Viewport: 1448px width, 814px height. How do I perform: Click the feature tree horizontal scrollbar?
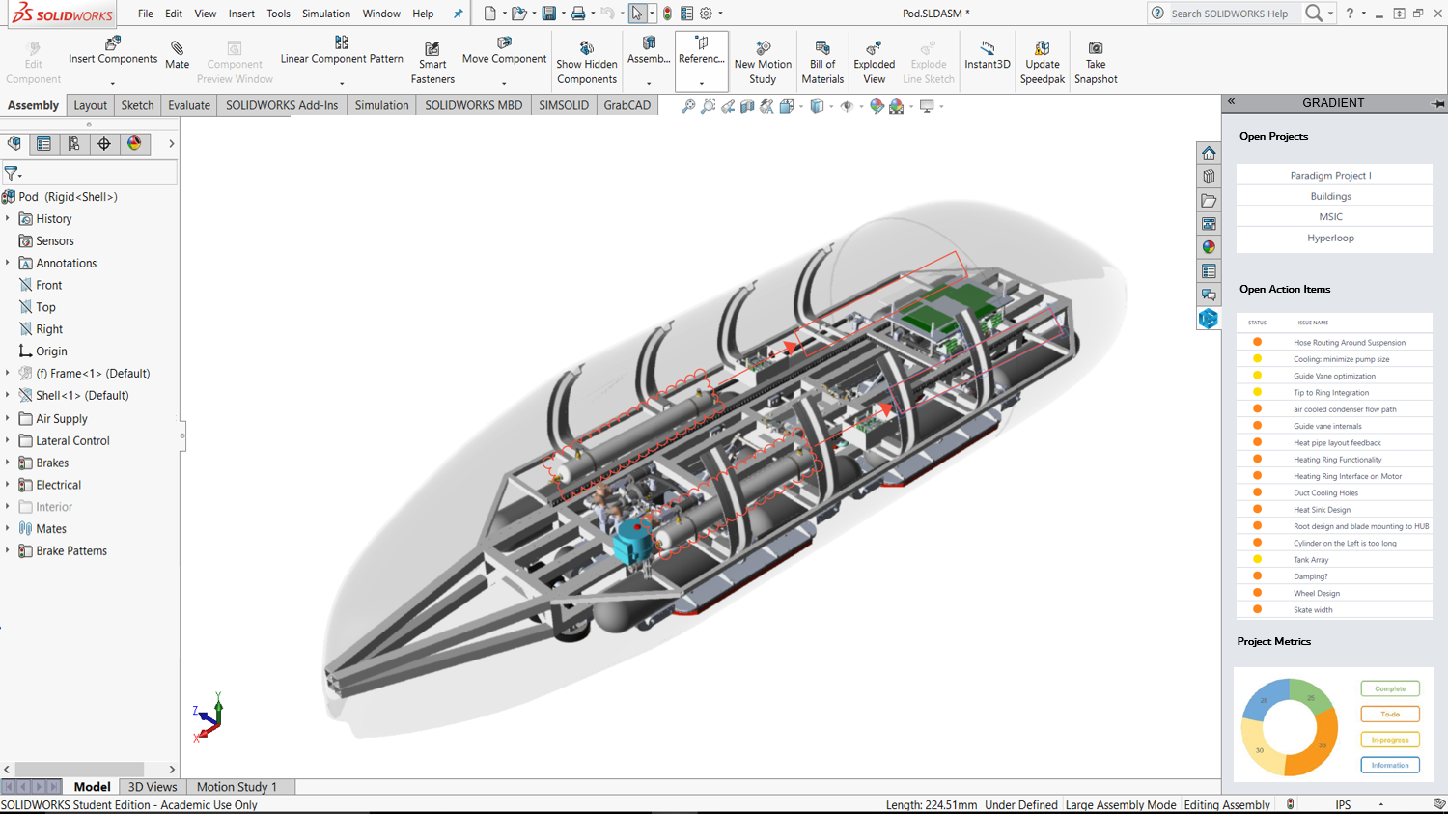coord(80,770)
